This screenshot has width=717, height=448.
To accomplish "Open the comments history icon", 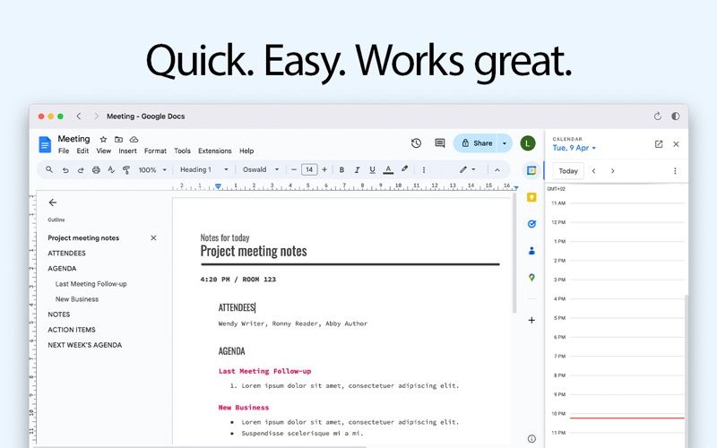I will 440,143.
